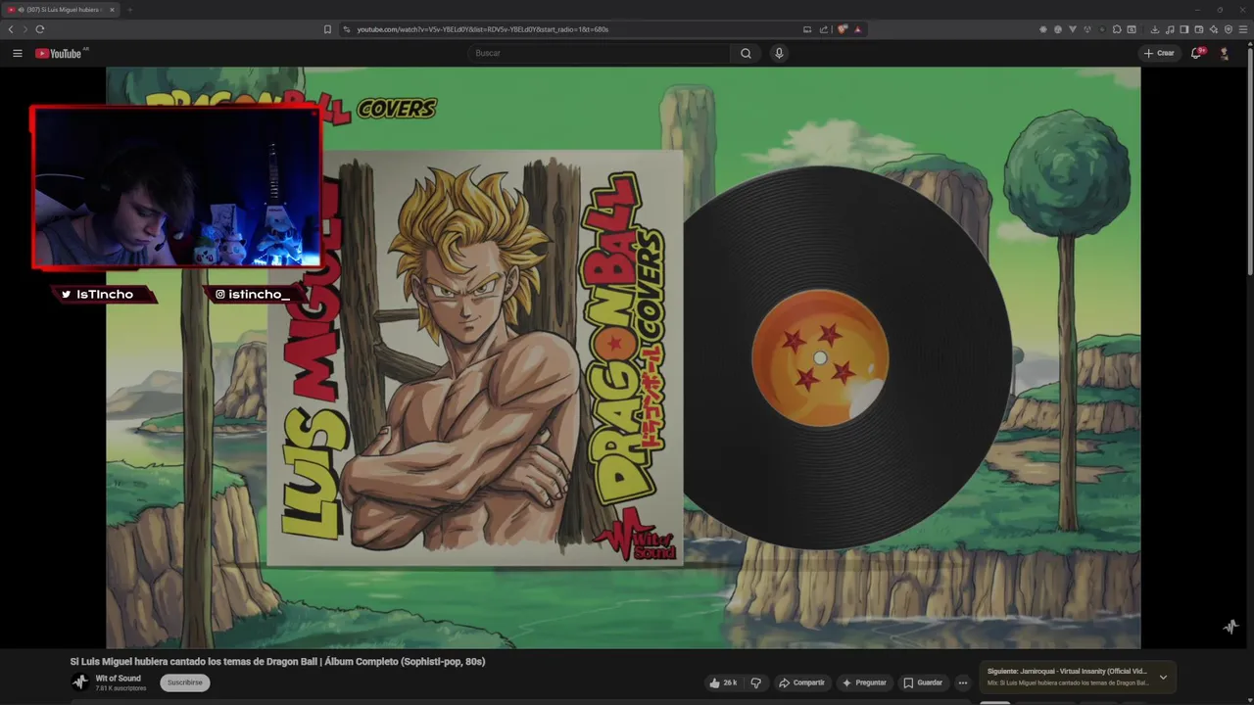Screen dimensions: 1254x705
Task: Open the browser main hamburger menu
Action: coord(1243,29)
